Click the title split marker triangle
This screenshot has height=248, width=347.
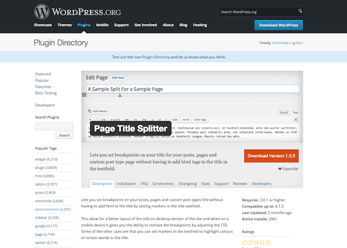point(120,96)
